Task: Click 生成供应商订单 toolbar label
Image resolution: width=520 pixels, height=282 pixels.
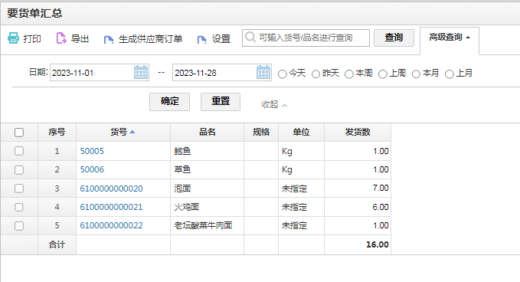Action: click(x=151, y=39)
